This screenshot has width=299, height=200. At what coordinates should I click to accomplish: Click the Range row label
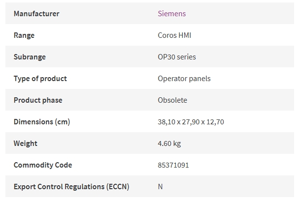(24, 35)
